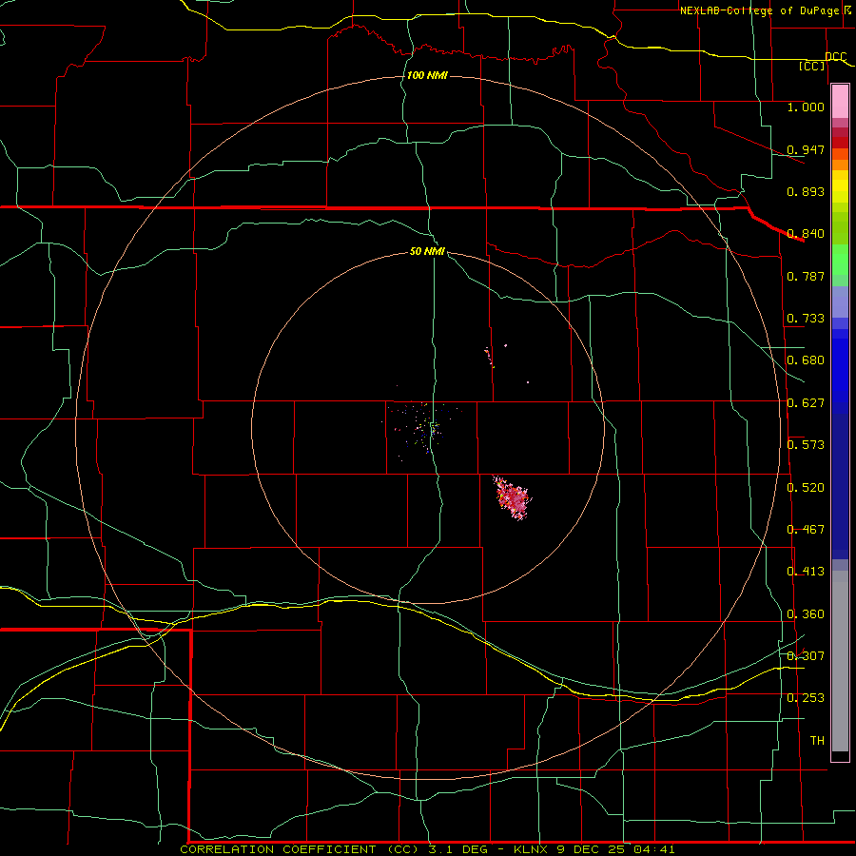
Task: Select the 0.787 legend value
Action: click(806, 276)
